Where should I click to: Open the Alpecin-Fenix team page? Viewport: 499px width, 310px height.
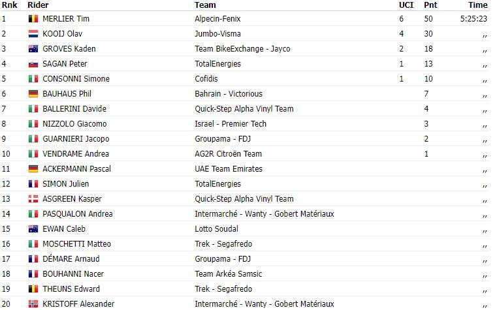pyautogui.click(x=217, y=19)
